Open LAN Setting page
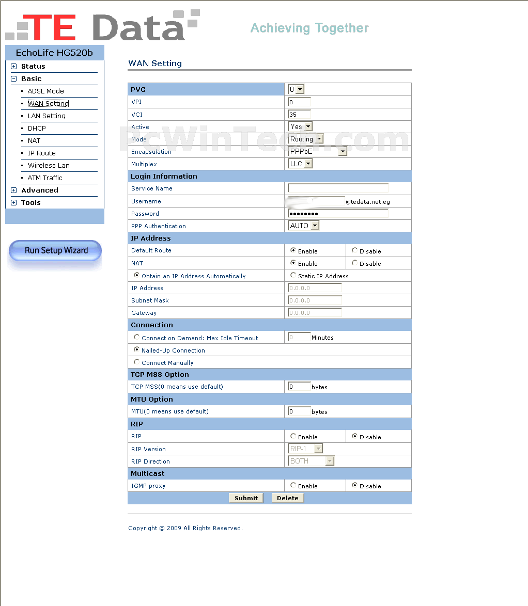528x606 pixels. (46, 116)
